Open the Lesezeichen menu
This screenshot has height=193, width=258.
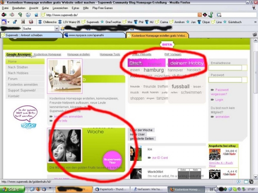tap(60, 8)
